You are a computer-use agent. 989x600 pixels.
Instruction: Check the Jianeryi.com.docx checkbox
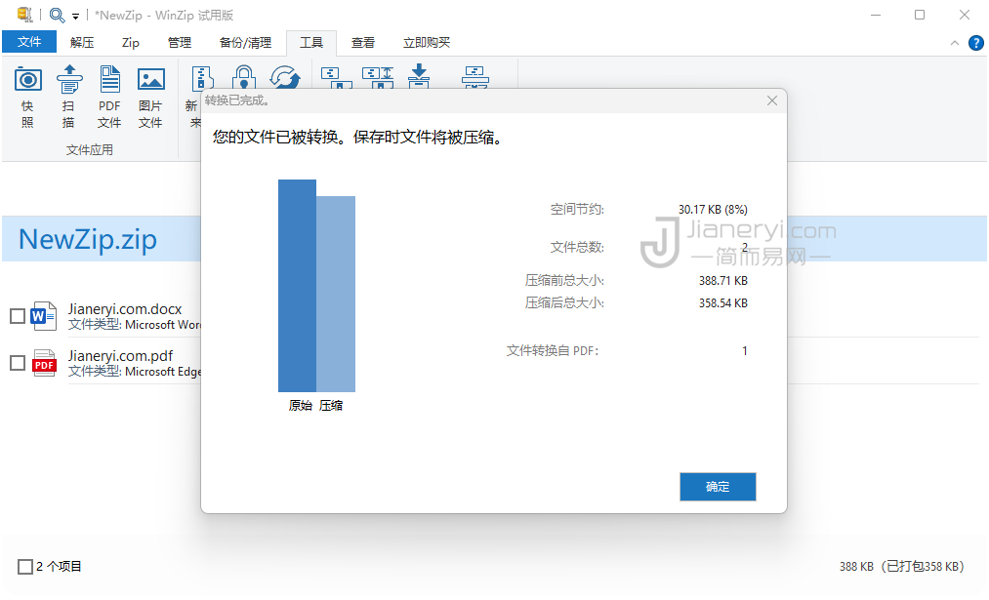coord(18,316)
